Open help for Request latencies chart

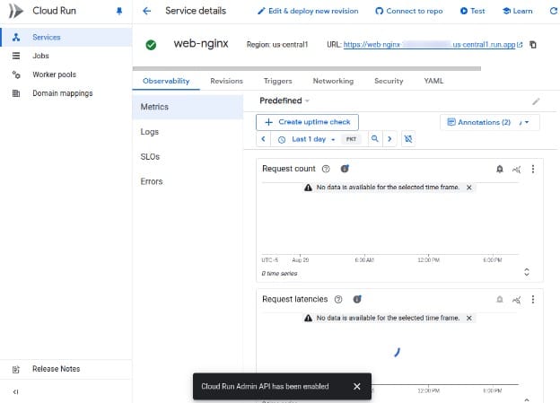point(338,300)
